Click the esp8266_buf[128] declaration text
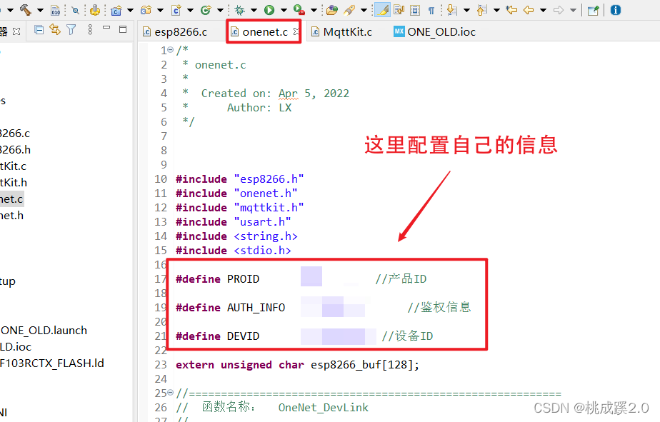 (x=365, y=365)
